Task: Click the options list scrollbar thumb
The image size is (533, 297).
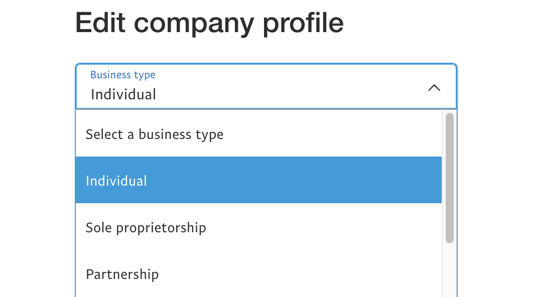Action: point(449,178)
